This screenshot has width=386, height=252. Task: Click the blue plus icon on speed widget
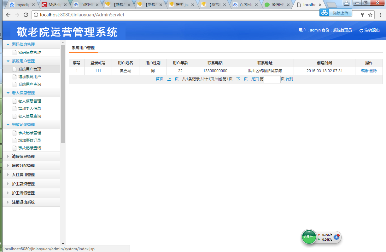click(336, 237)
